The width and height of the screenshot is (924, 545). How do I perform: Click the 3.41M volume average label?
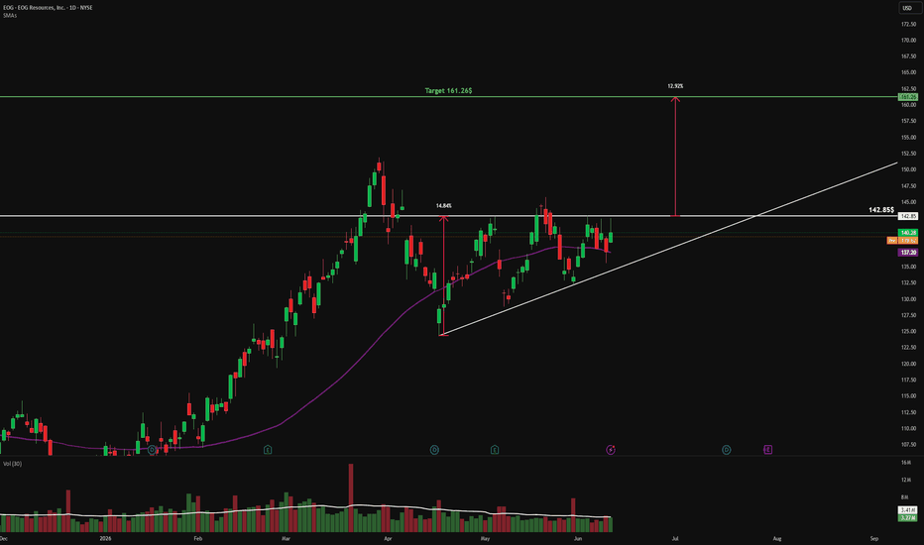(907, 509)
